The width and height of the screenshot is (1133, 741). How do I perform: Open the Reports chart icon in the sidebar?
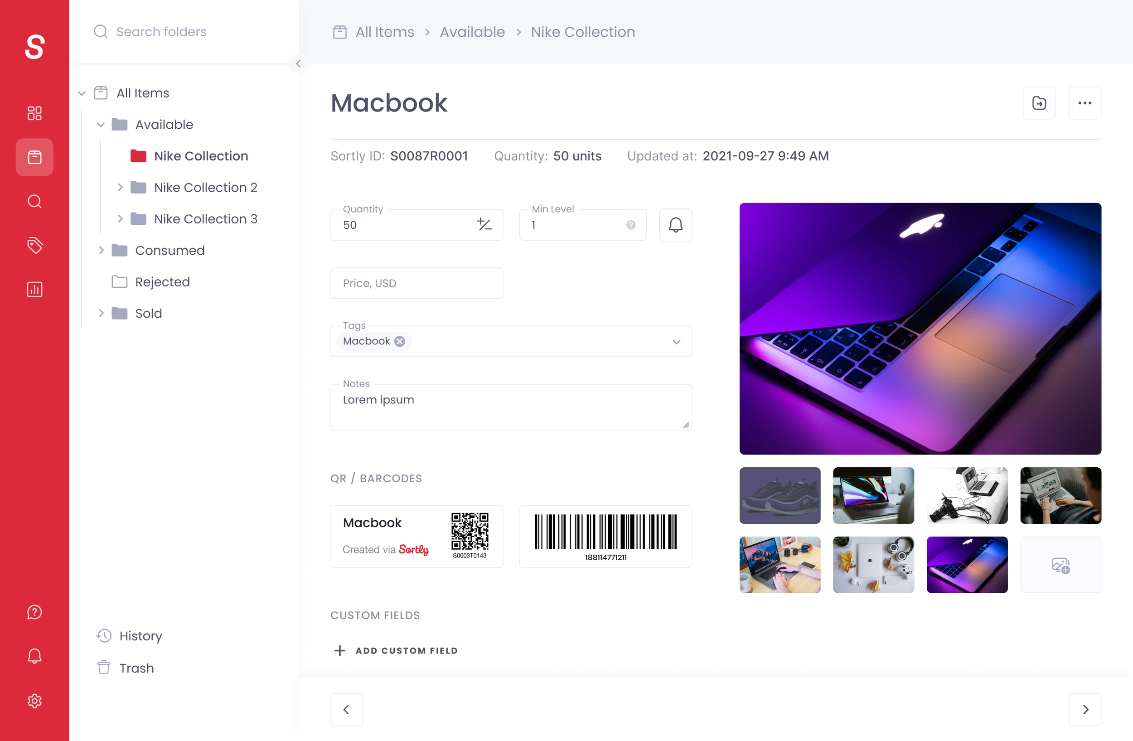[34, 289]
